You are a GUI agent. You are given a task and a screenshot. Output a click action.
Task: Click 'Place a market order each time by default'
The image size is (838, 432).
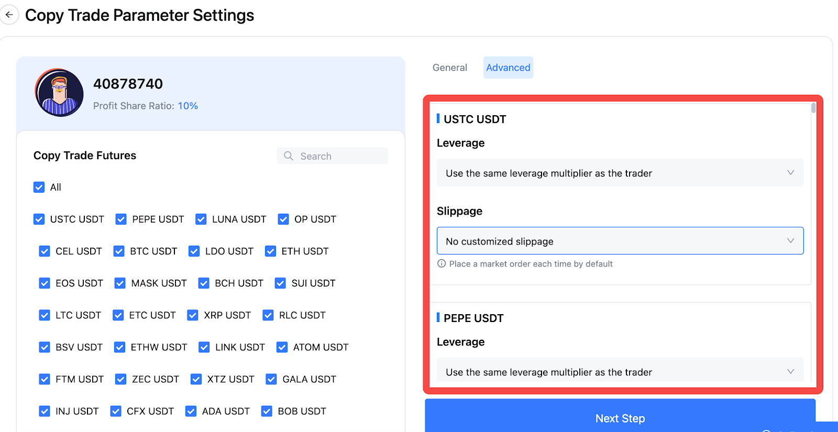point(531,264)
